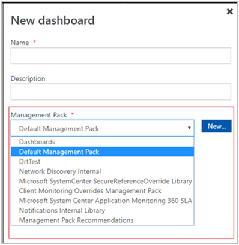Pick DrtTest management pack
The height and width of the screenshot is (245, 239).
tap(103, 162)
